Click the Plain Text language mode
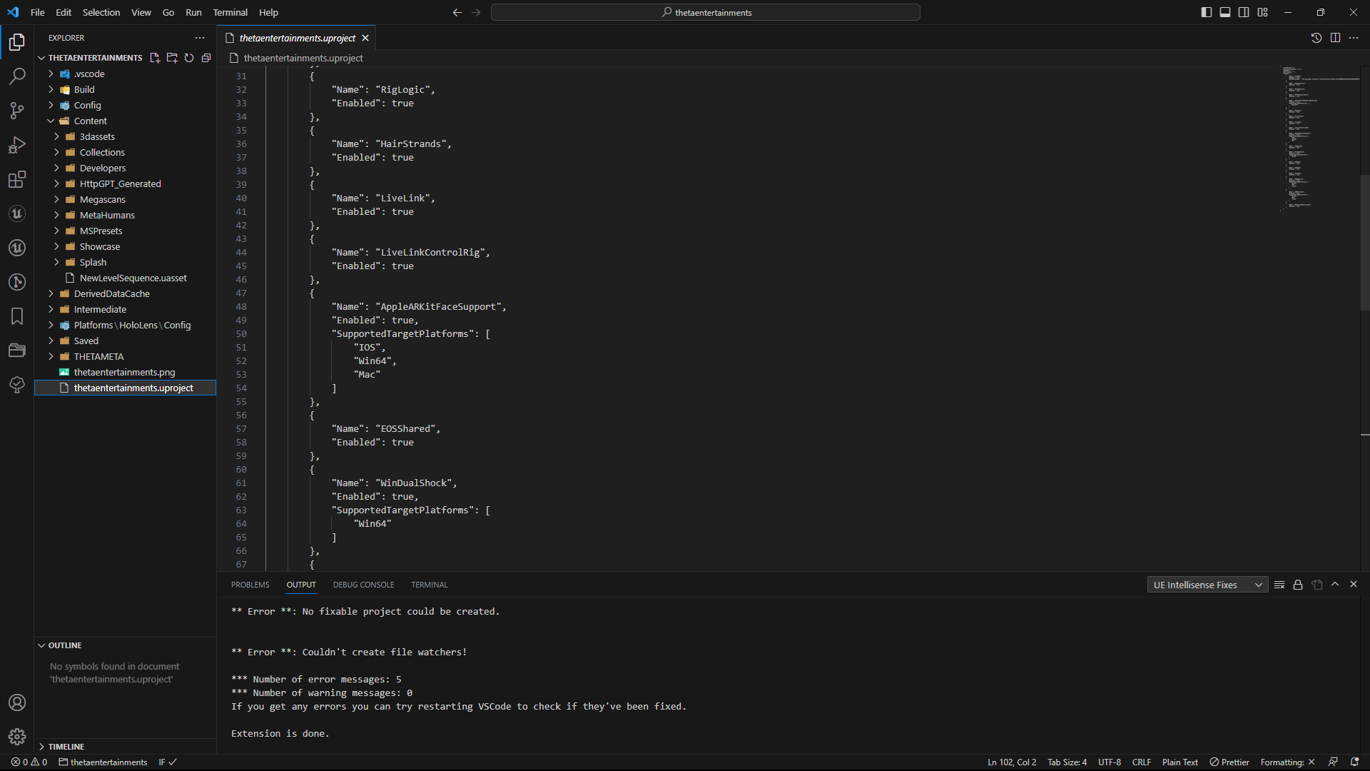The width and height of the screenshot is (1370, 771). tap(1179, 762)
